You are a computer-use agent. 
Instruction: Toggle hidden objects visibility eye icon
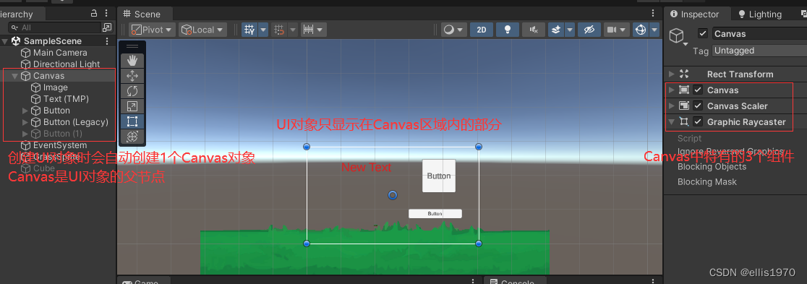(x=589, y=30)
